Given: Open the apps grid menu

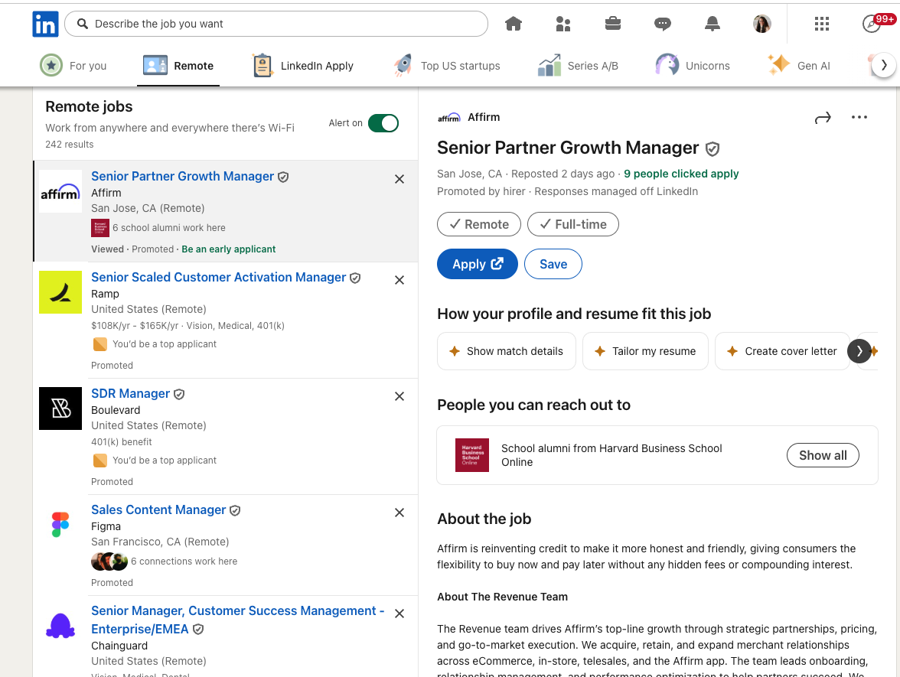Looking at the screenshot, I should coord(822,24).
